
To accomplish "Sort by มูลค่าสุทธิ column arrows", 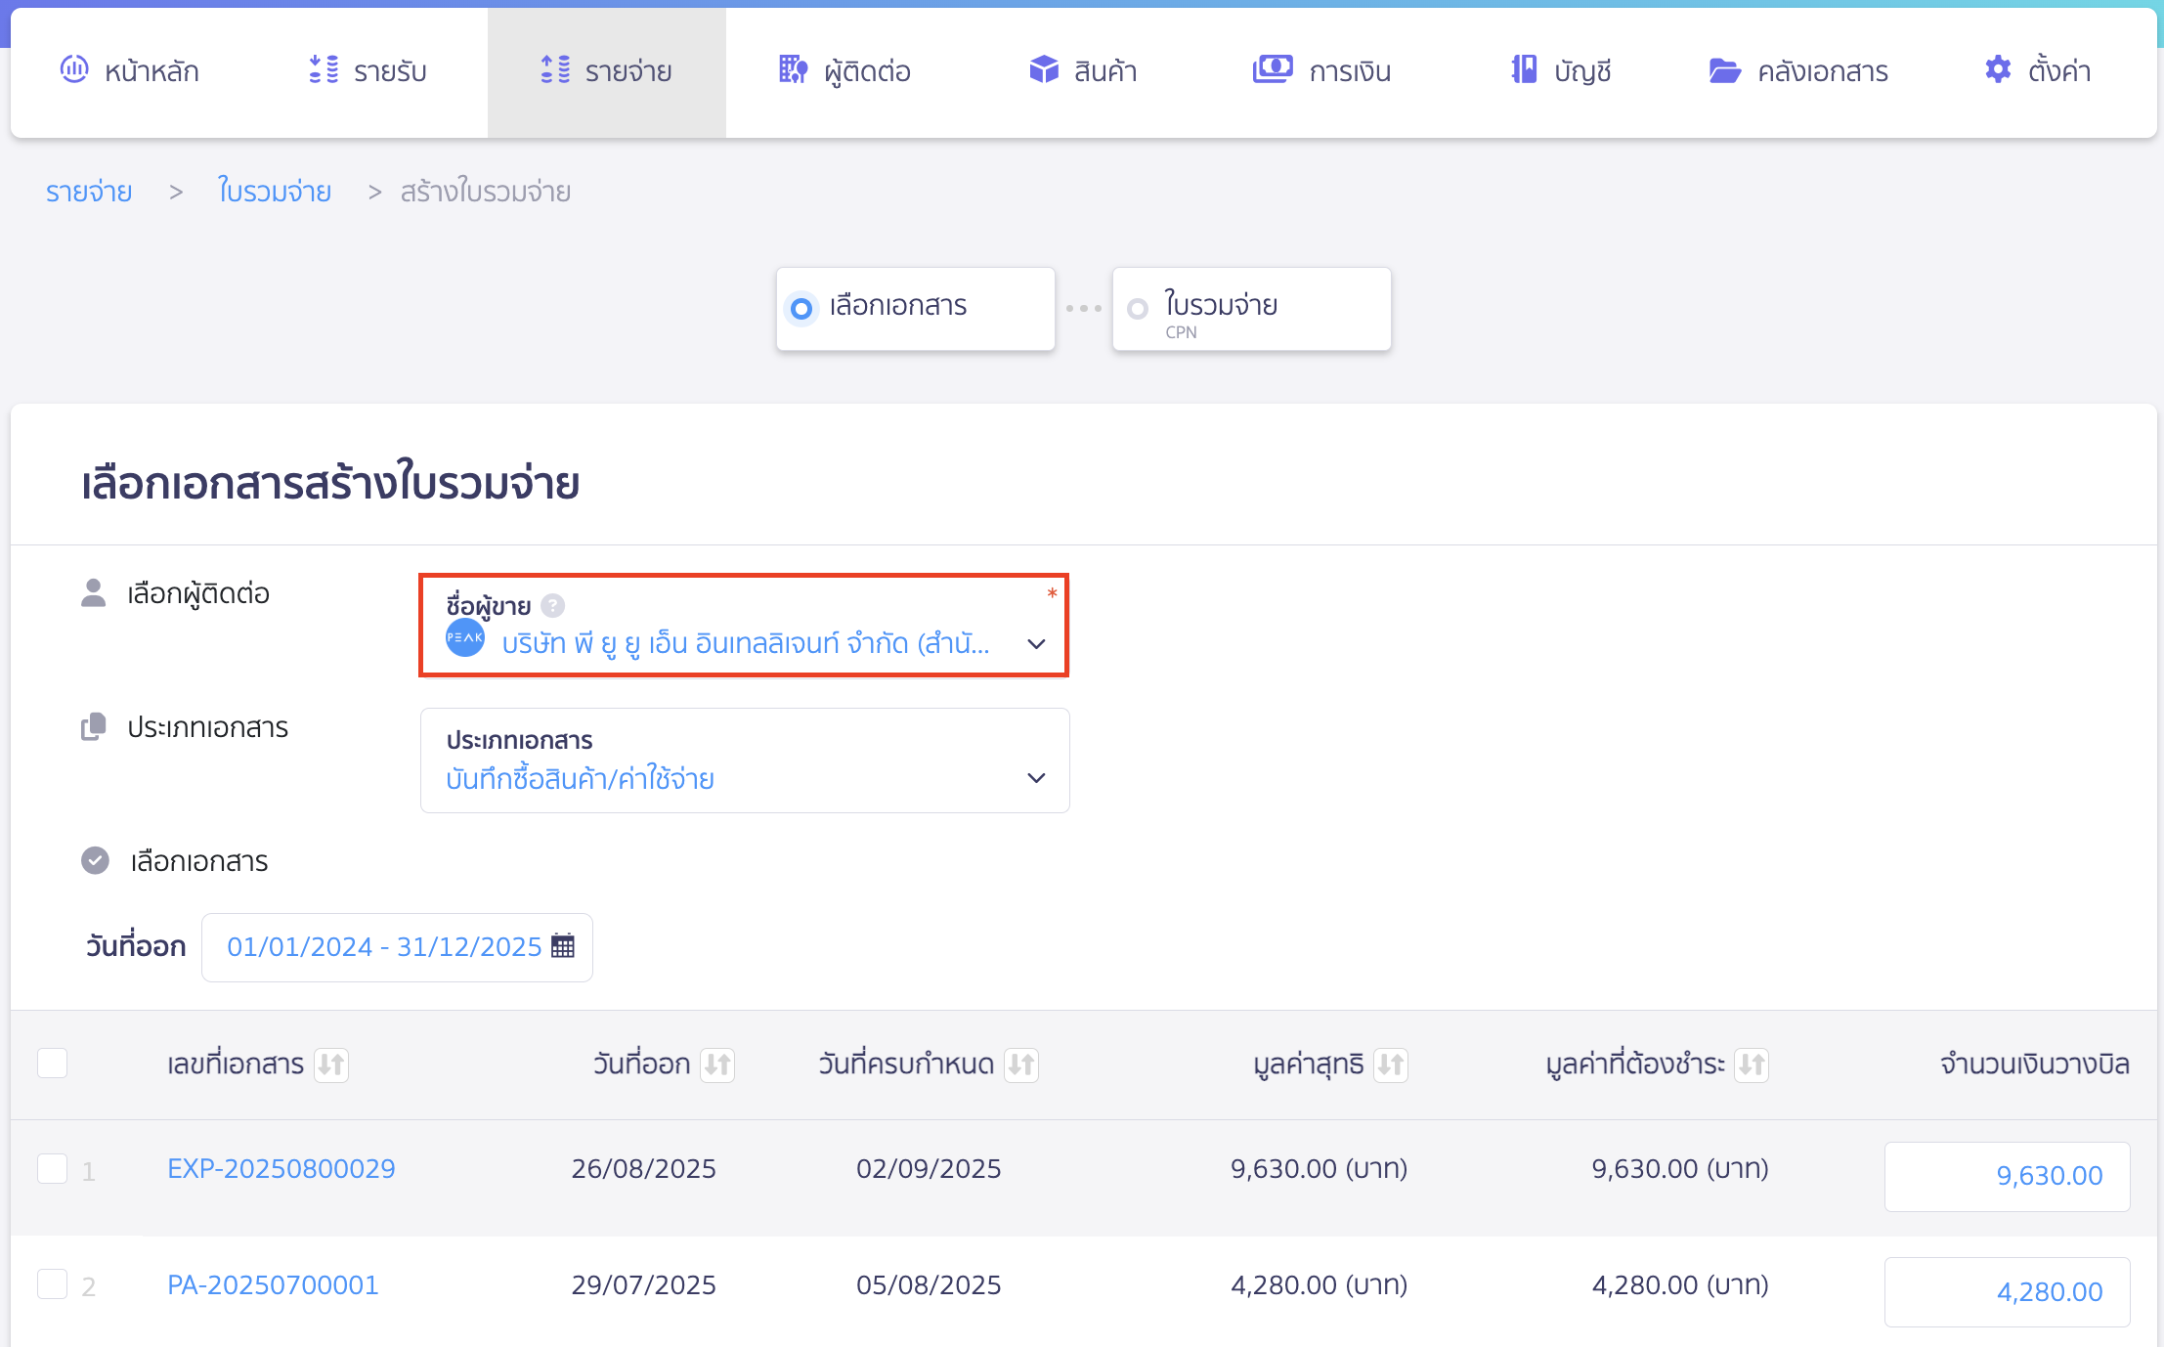I will (x=1391, y=1064).
